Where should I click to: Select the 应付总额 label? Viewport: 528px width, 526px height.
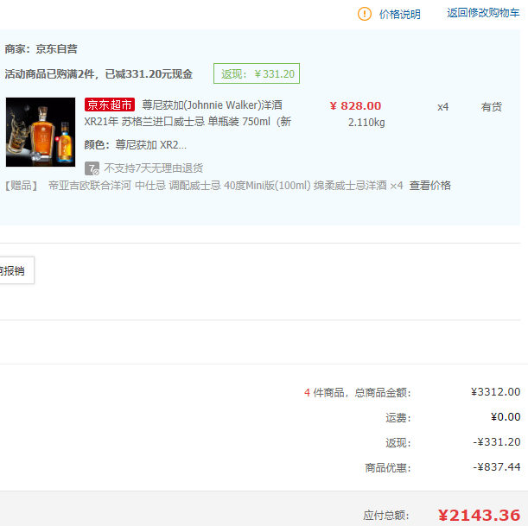tap(386, 516)
